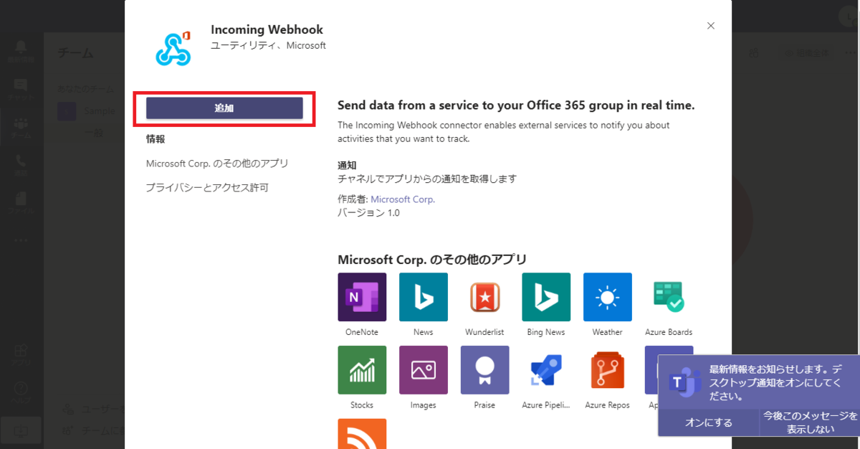860x449 pixels.
Task: Click the channel header ellipsis menu
Action: coord(849,53)
